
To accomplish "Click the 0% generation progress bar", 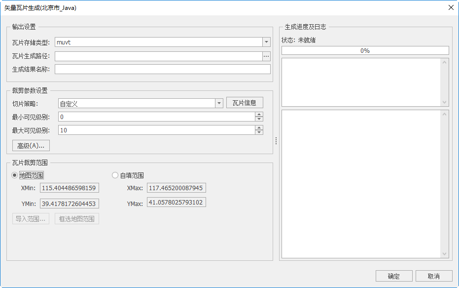I will coord(365,50).
